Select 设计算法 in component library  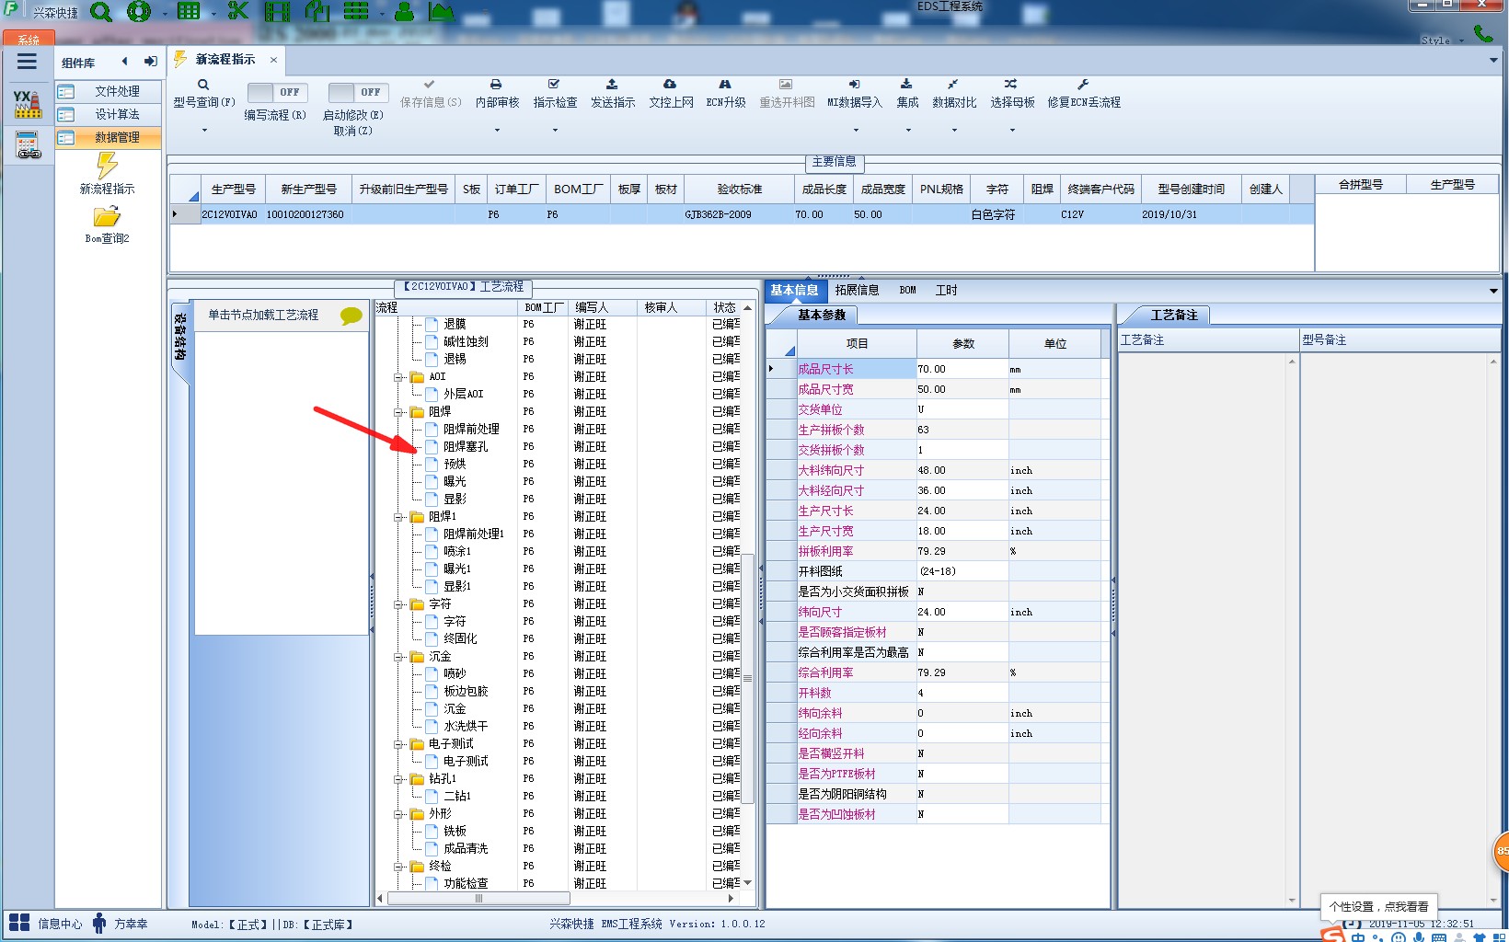click(x=109, y=114)
